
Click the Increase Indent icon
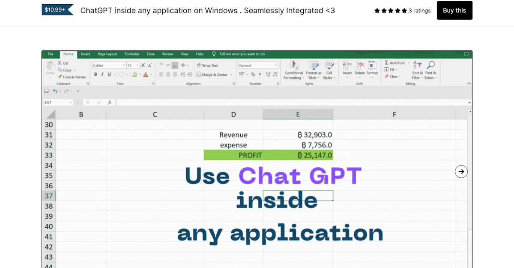tap(189, 74)
